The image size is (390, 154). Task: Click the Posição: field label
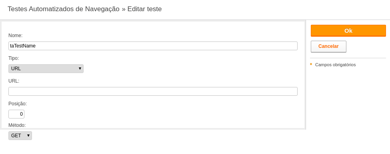tap(18, 104)
